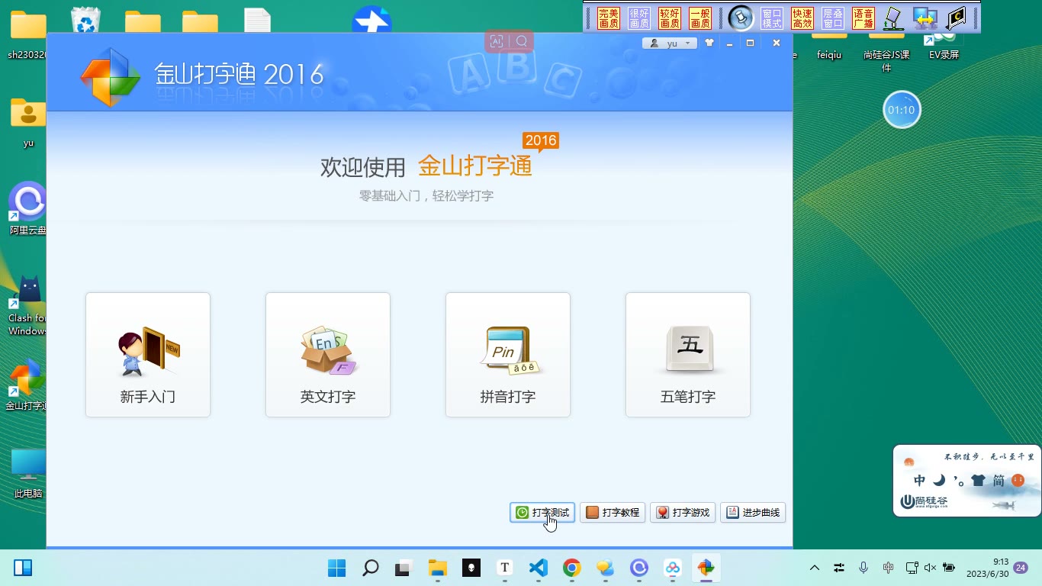This screenshot has height=586, width=1042.
Task: Open the EV录屏 desktop shortcut
Action: 944,46
